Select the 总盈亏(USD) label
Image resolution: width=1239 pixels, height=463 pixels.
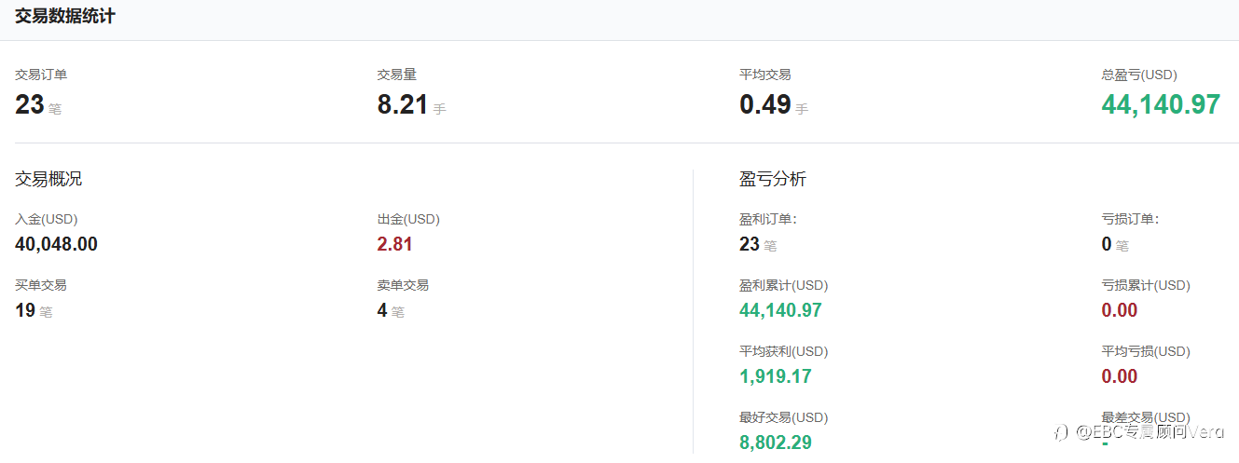click(x=1139, y=75)
